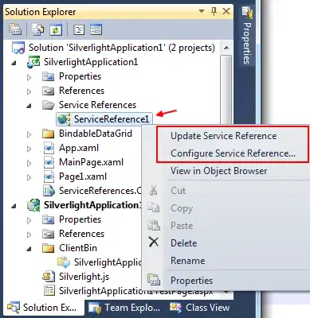This screenshot has height=318, width=310.
Task: Click the Page1.xaml file icon
Action: tap(49, 176)
